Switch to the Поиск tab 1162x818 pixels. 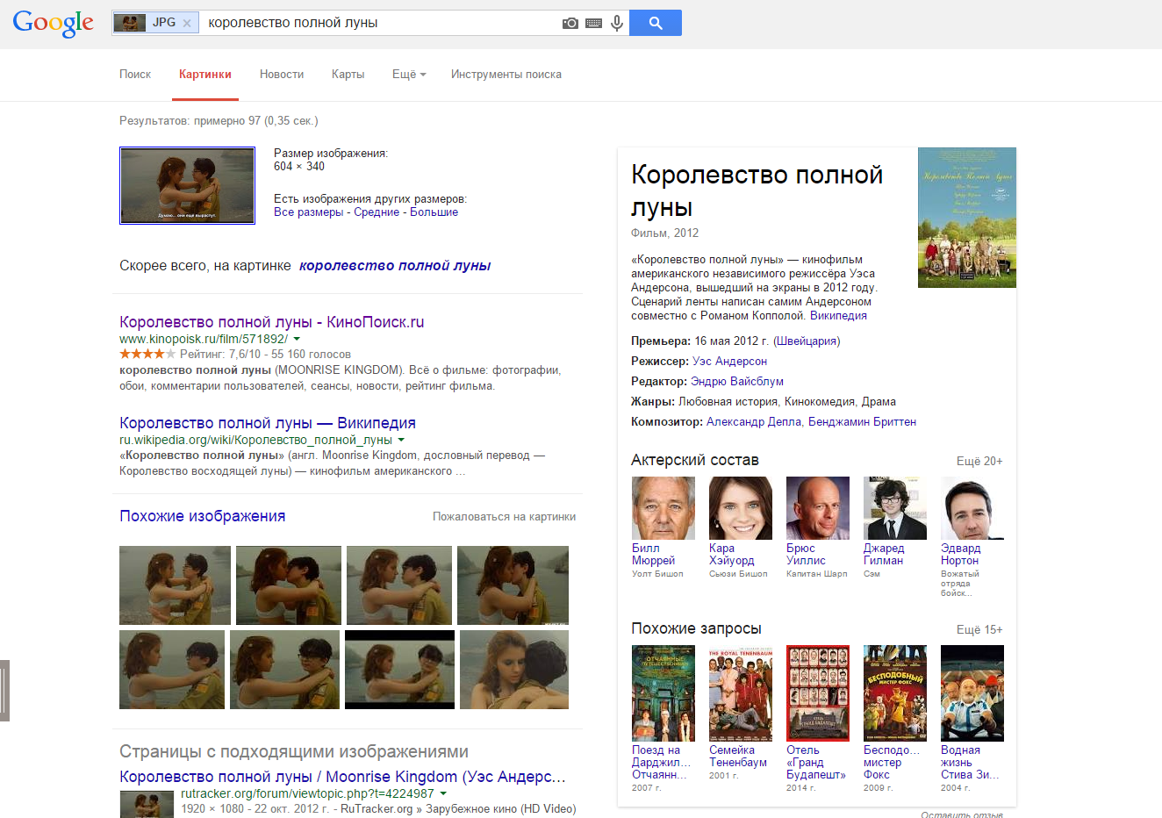coord(135,75)
